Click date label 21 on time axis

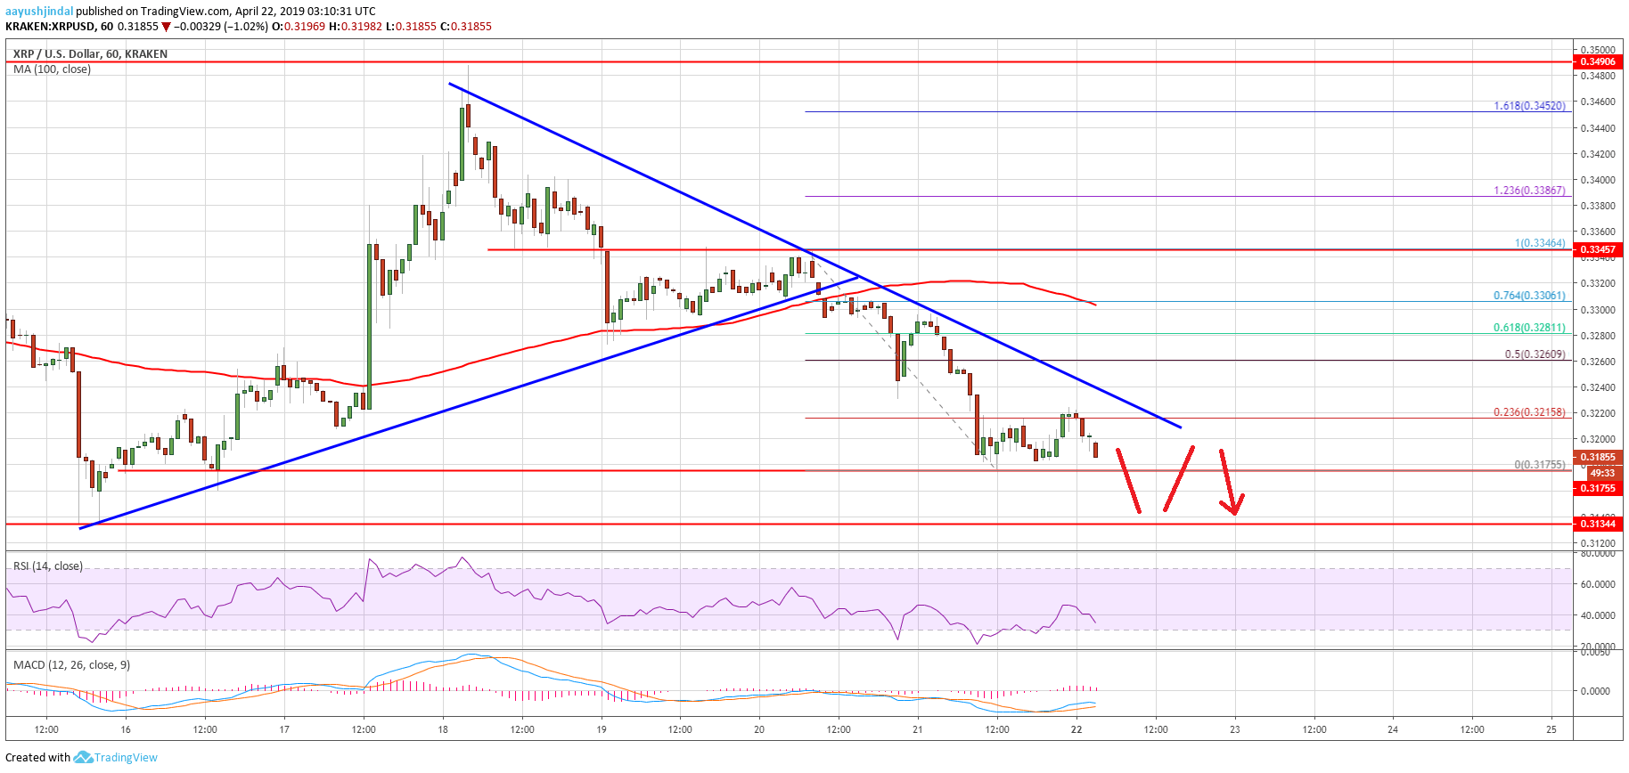coord(918,729)
